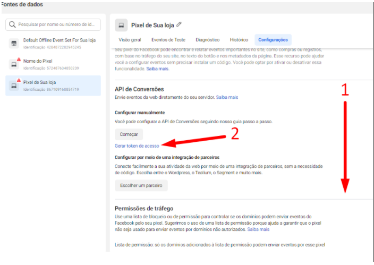
Task: Select Nome do Pixel data source
Action: (x=53, y=64)
